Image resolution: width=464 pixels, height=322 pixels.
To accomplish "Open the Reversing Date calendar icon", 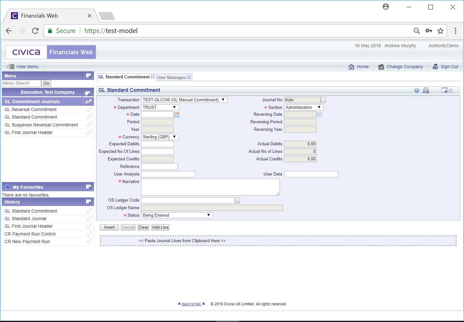I will pos(319,114).
